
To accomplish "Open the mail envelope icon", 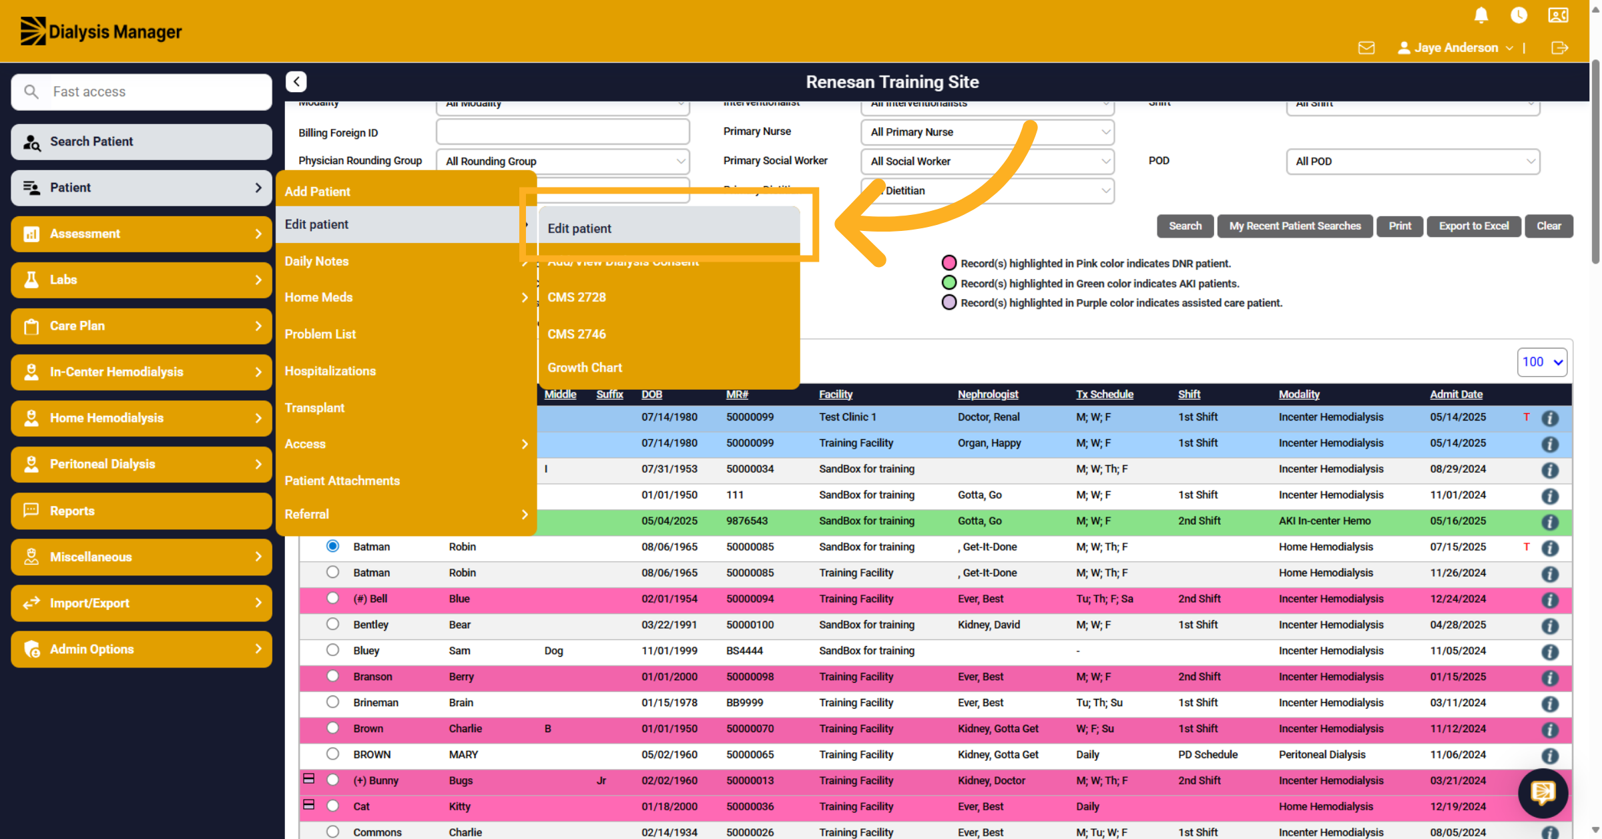I will coord(1366,48).
